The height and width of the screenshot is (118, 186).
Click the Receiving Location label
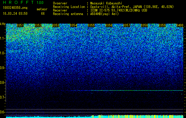[x=69, y=7]
